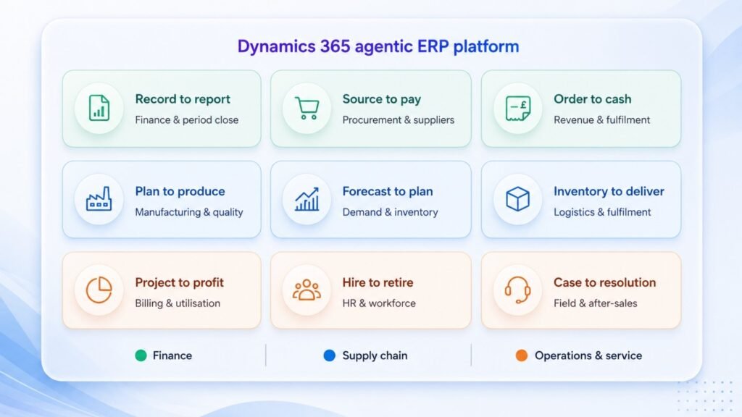Screen dimensions: 742x417
Task: Click the Inventory to deliver box icon
Action: (x=517, y=198)
